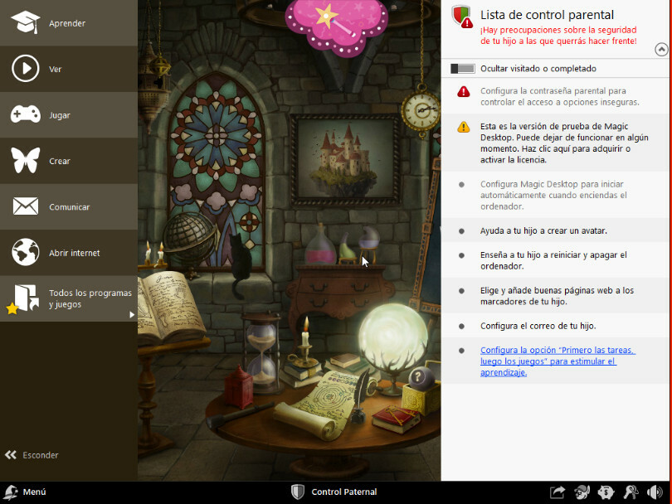The height and width of the screenshot is (504, 672).
Task: Click the Ver play icon
Action: 26,69
